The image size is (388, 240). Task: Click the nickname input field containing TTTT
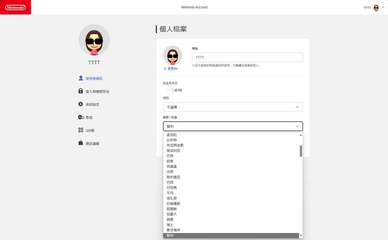[x=247, y=57]
